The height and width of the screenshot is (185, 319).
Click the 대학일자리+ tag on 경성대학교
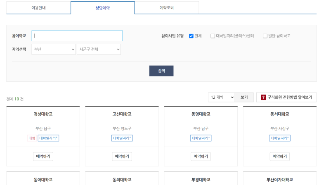[x=48, y=138]
